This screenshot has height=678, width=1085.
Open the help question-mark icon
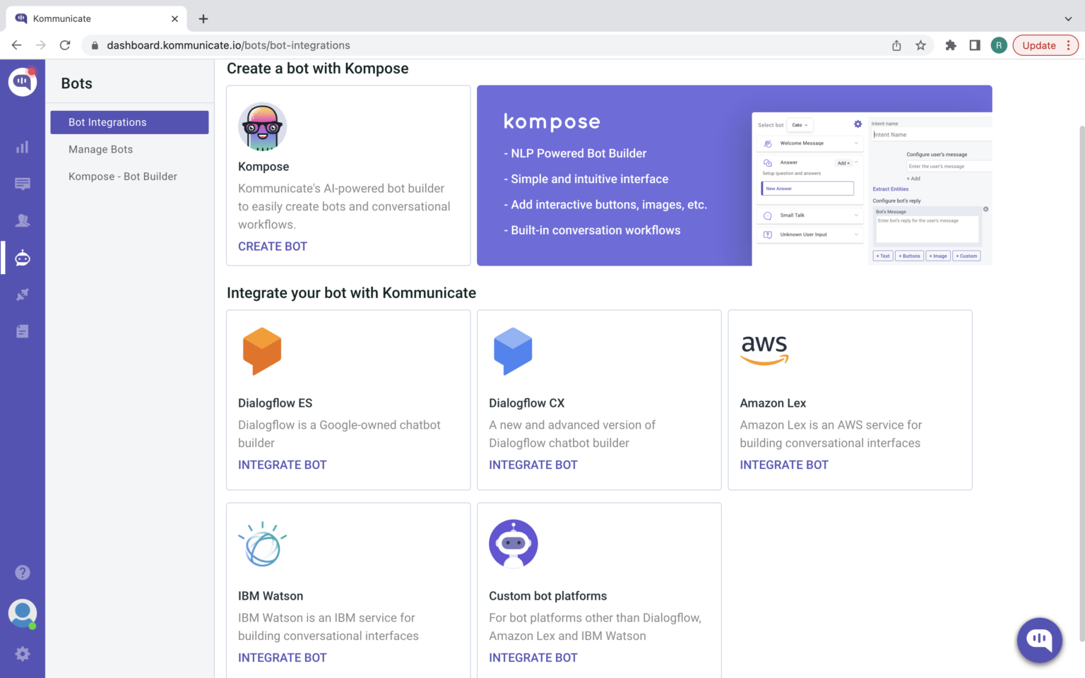(x=22, y=572)
